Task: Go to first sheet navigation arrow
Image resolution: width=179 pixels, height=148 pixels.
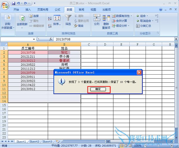Action: coord(2,141)
